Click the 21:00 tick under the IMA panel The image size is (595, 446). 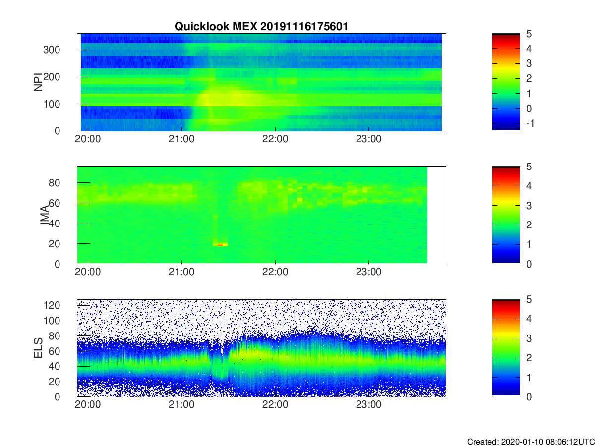pos(181,272)
